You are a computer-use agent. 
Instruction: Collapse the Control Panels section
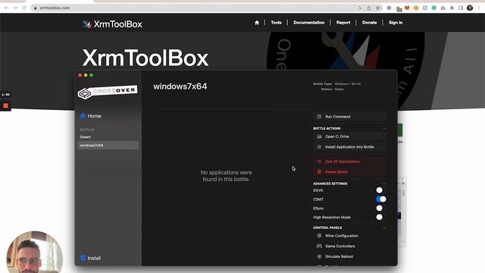(384, 227)
